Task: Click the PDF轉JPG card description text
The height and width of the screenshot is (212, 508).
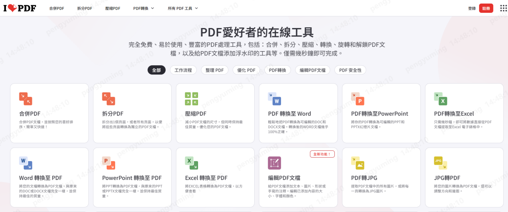Action: (380, 188)
